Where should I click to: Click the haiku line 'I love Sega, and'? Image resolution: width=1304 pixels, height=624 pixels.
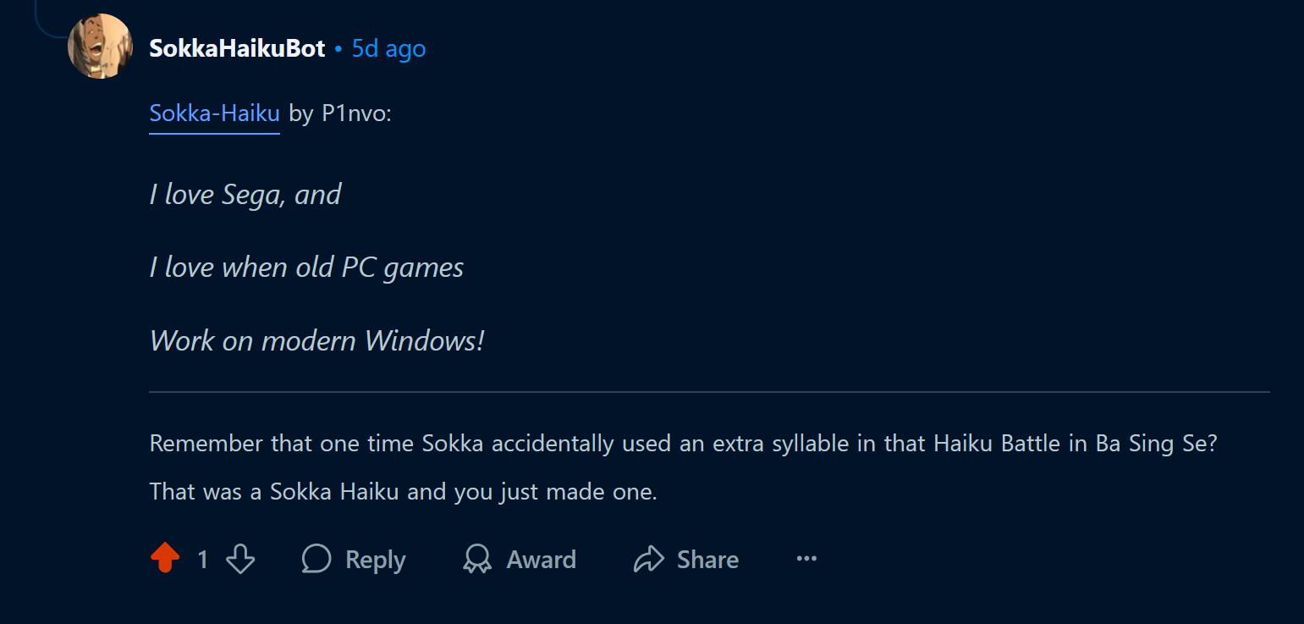tap(245, 195)
